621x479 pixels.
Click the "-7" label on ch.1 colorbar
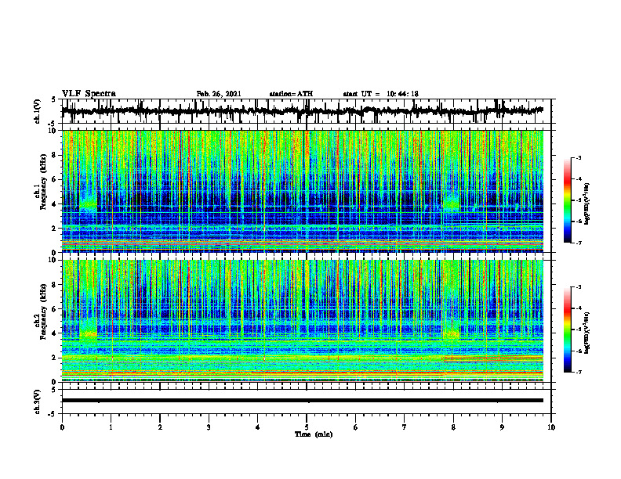pos(579,243)
